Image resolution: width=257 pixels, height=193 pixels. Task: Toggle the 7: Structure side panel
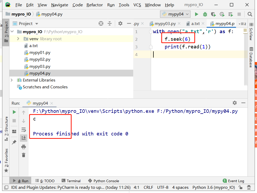6,129
